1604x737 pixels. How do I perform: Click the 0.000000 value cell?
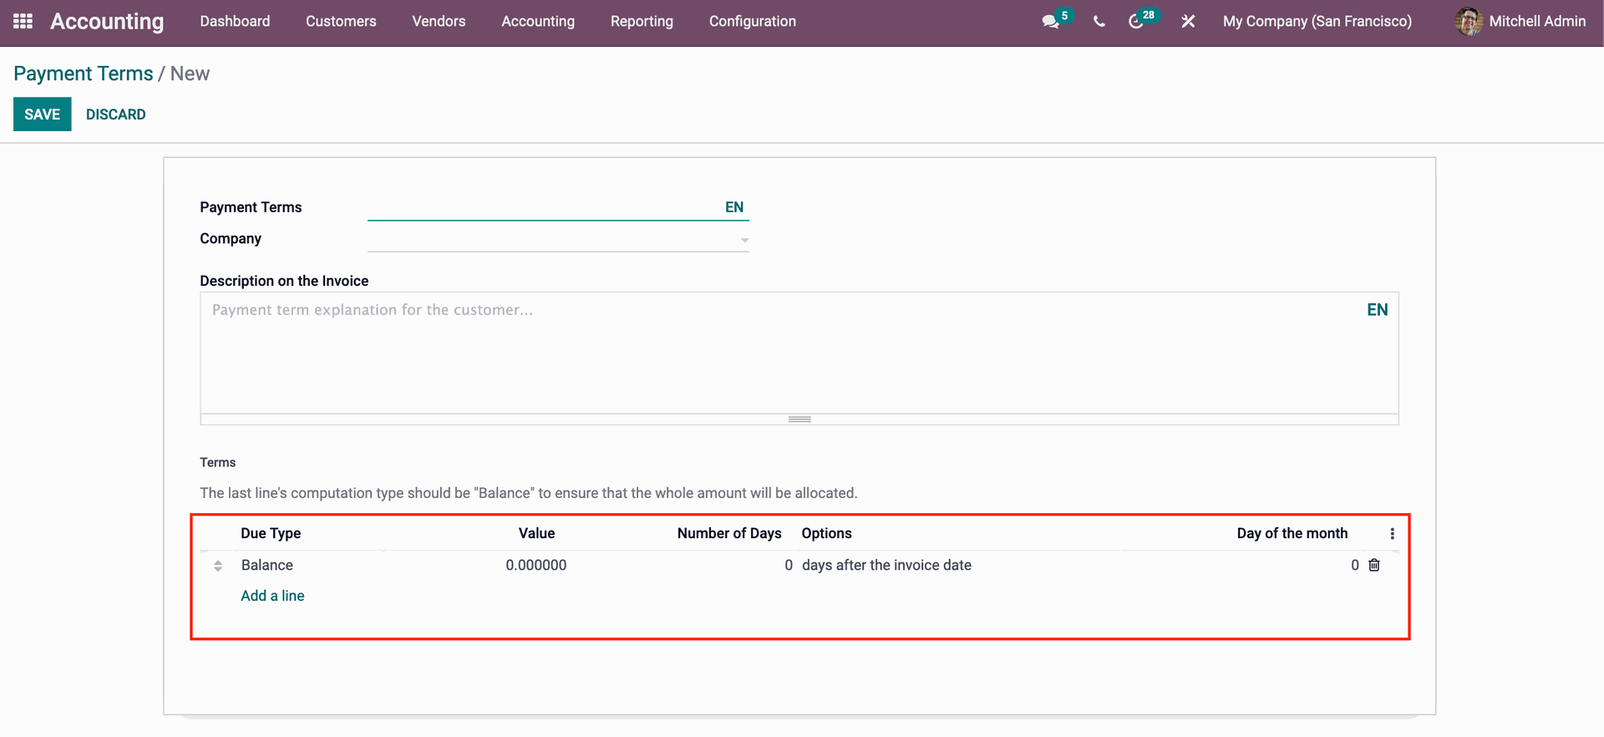(536, 565)
